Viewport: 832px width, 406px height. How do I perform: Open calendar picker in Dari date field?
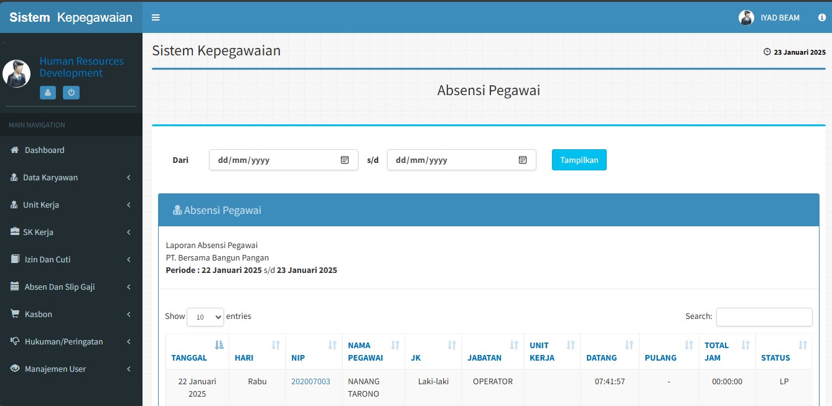[345, 160]
